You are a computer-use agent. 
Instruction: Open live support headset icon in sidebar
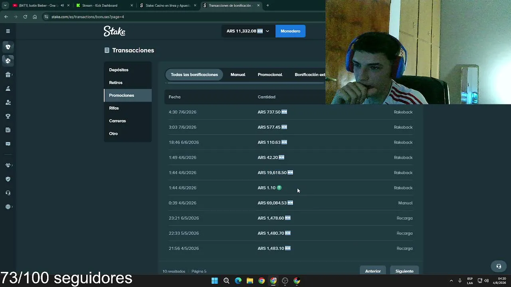pos(8,193)
